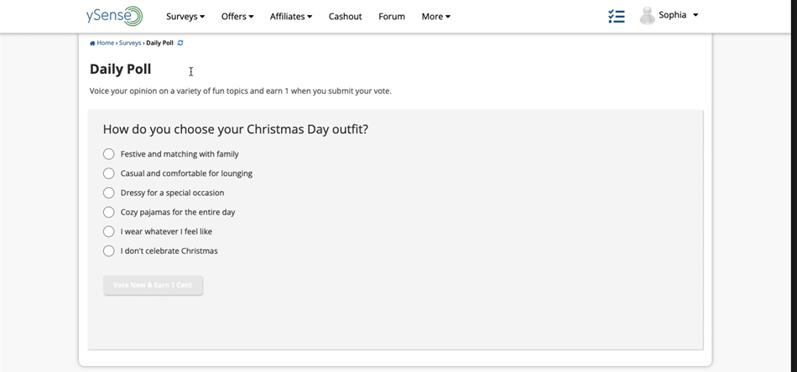Click the Home breadcrumb link
Viewport: 797px width, 372px height.
click(x=106, y=43)
